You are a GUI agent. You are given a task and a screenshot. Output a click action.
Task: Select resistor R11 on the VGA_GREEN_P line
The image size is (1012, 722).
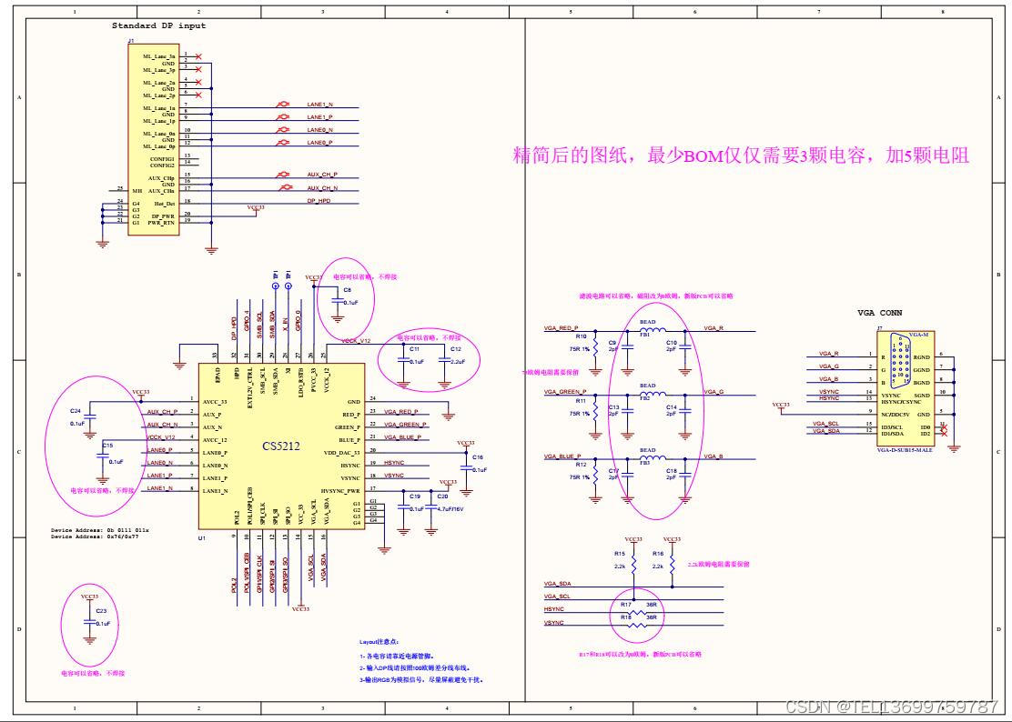click(595, 413)
